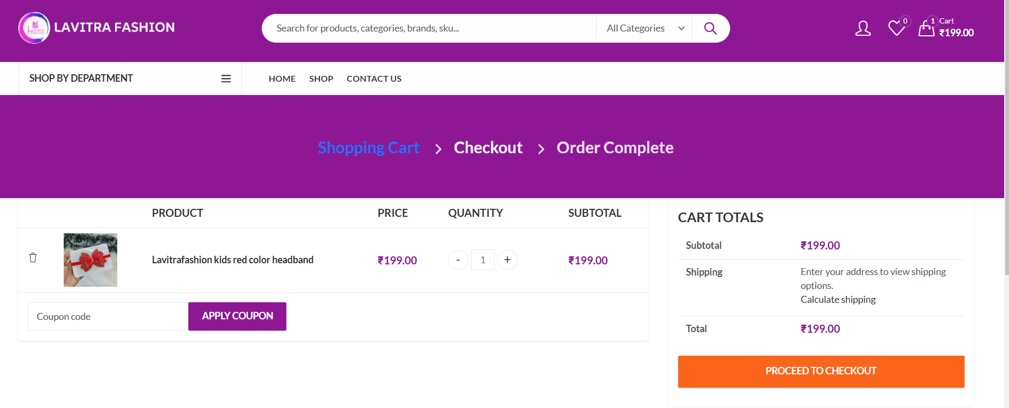This screenshot has height=408, width=1009.
Task: Click the shopping bag cart icon
Action: [x=927, y=28]
